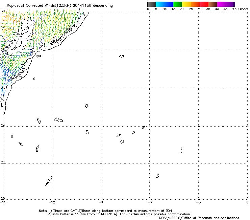Click the '10' label under the color scale
This screenshot has height=220, width=250.
click(x=165, y=9)
